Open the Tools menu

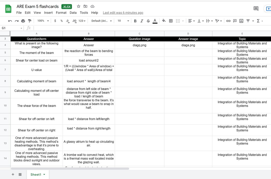(x=84, y=13)
